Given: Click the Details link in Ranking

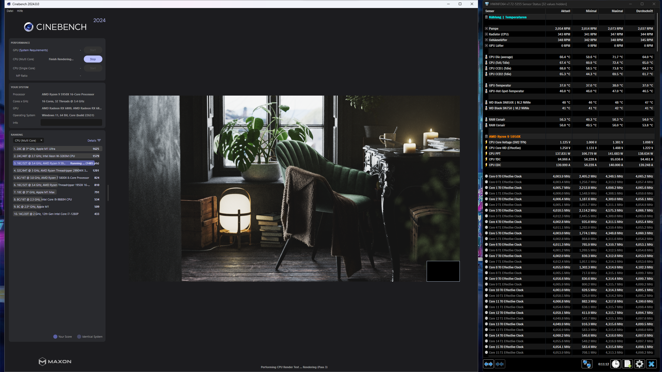Looking at the screenshot, I should 92,141.
